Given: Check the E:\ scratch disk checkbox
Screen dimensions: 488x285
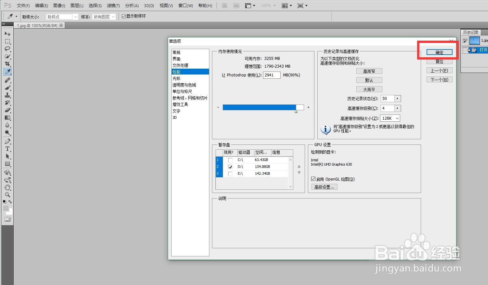Looking at the screenshot, I should (230, 174).
